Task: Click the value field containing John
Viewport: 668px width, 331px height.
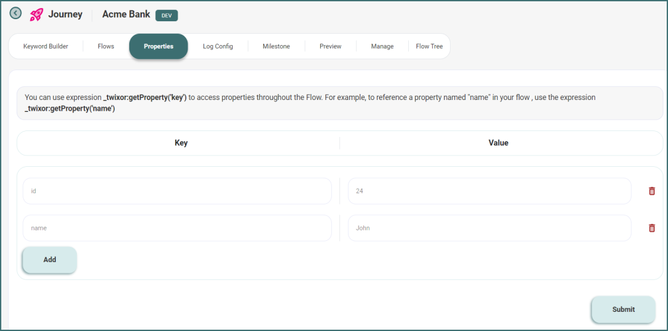Action: click(489, 228)
